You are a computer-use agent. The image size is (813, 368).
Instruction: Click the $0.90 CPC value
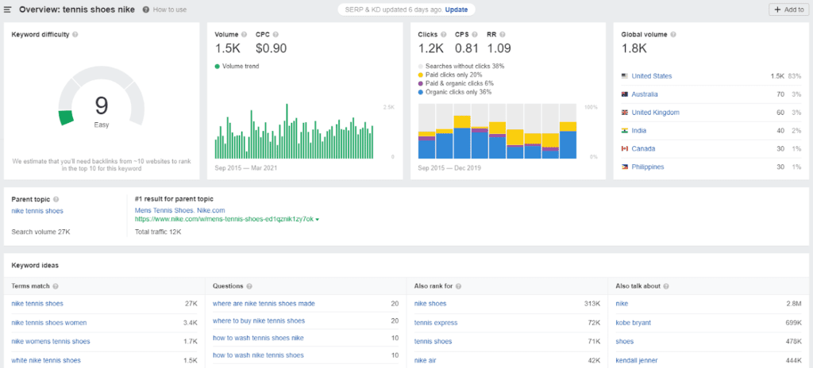coord(272,48)
